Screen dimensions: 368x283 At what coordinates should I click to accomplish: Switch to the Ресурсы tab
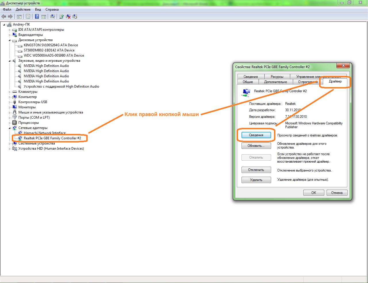[x=277, y=77]
